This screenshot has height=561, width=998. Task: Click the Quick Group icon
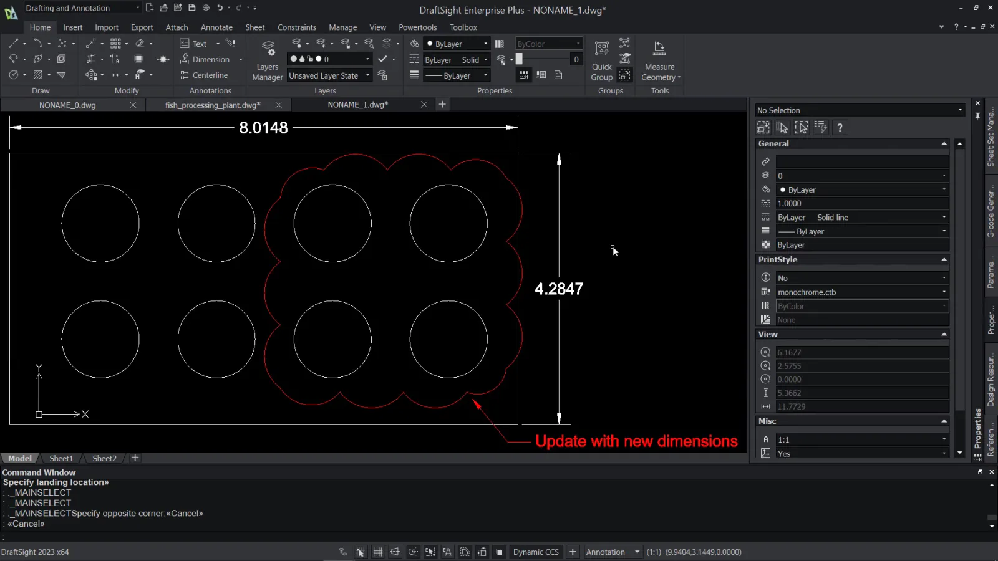tap(602, 60)
